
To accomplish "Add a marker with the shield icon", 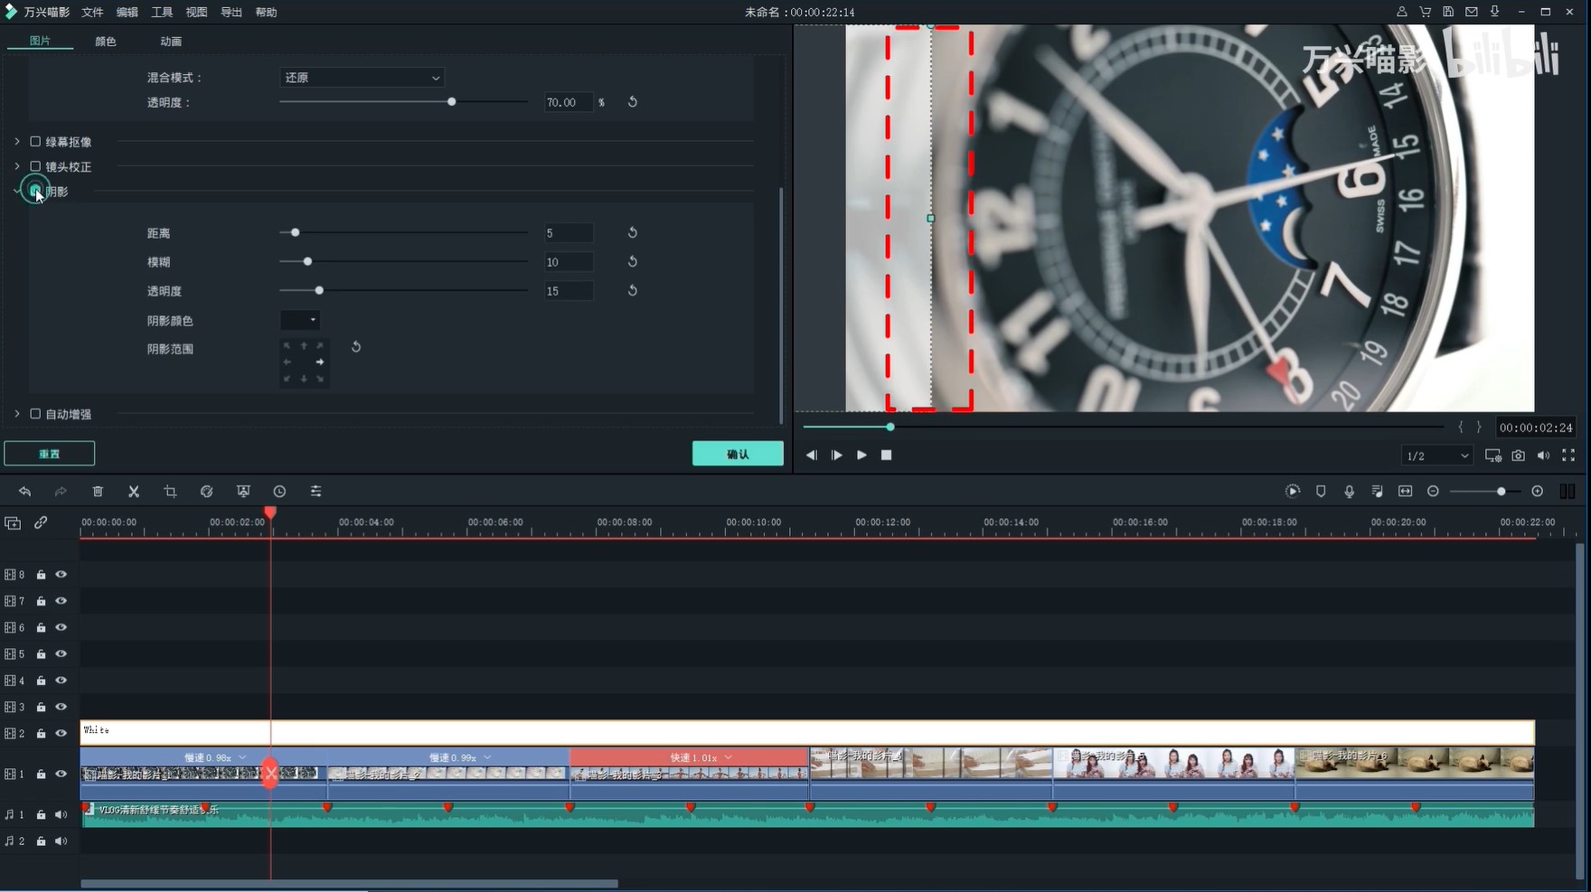I will click(1321, 492).
